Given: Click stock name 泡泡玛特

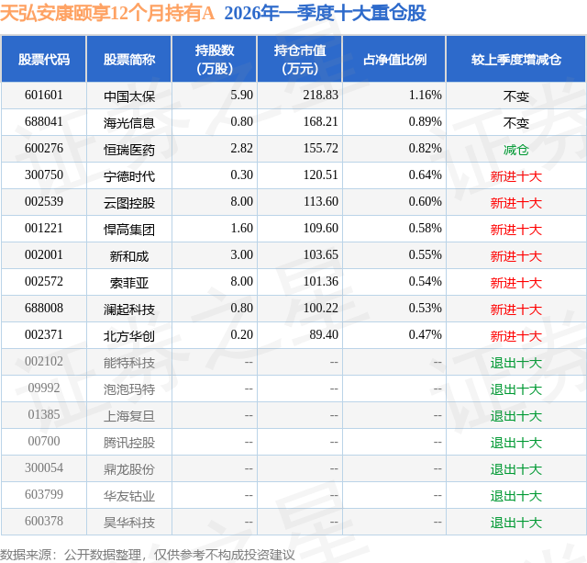Looking at the screenshot, I should 129,389.
